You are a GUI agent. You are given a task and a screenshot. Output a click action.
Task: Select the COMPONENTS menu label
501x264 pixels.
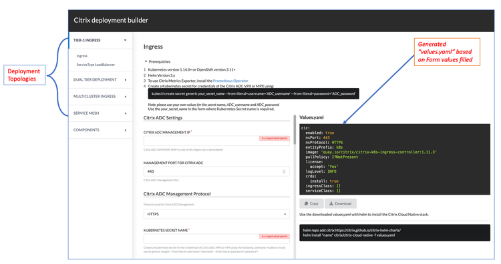(86, 130)
